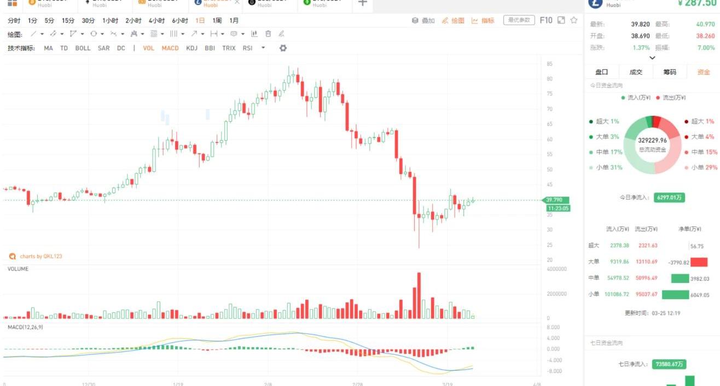720x386 pixels.
Task: Click the plus icon to add tab
Action: point(362,3)
